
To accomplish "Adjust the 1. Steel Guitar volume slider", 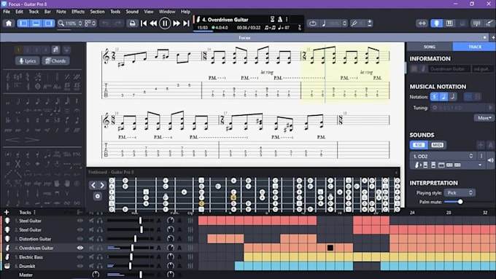I will pyautogui.click(x=140, y=221).
